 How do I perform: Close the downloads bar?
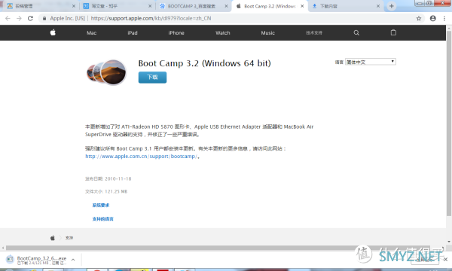(x=445, y=260)
